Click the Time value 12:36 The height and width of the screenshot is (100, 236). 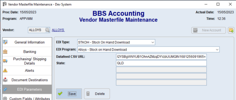(x=221, y=19)
